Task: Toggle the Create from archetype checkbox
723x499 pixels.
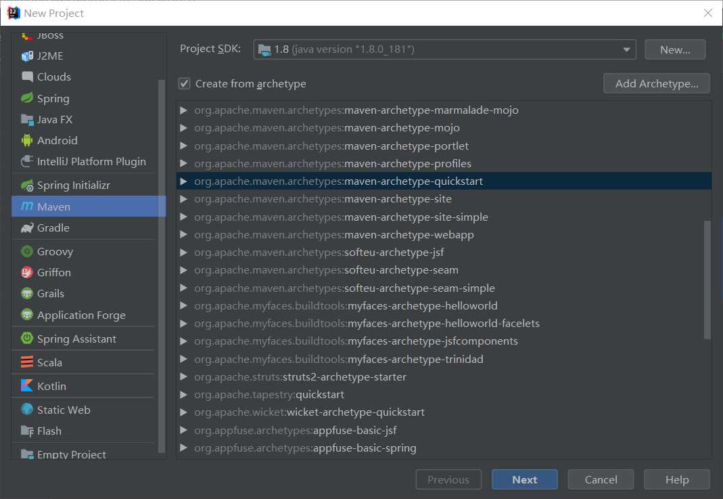Action: (185, 83)
